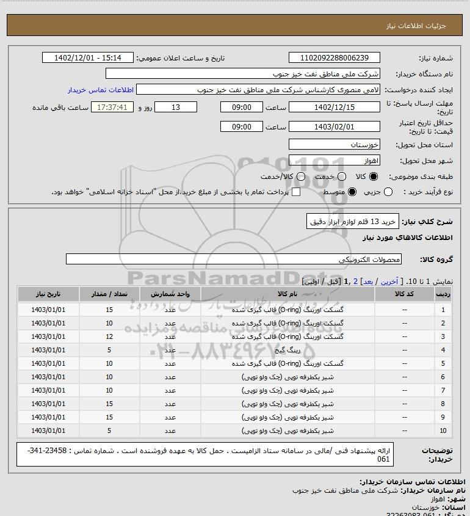Select the row 10 ball check valve name

287,431
